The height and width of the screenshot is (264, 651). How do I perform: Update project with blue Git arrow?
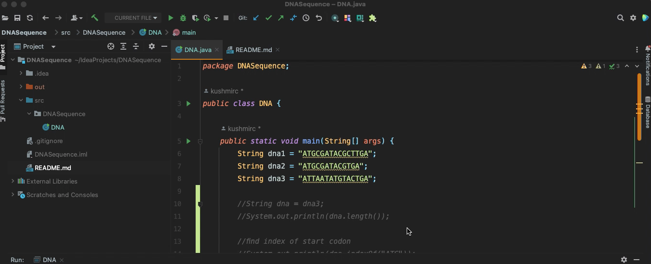pyautogui.click(x=256, y=18)
